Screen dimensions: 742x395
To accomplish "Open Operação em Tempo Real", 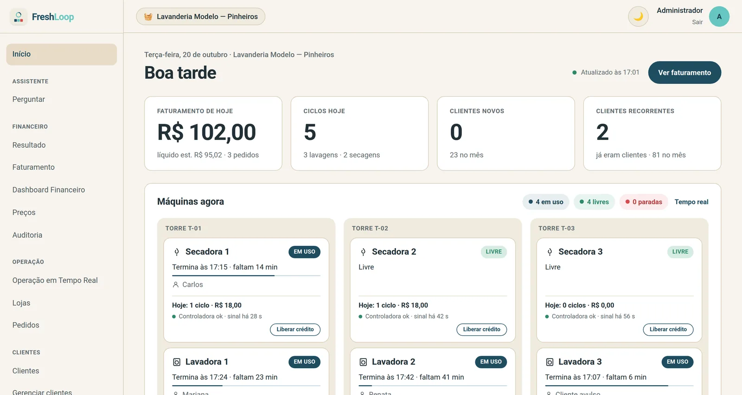I will coord(55,281).
